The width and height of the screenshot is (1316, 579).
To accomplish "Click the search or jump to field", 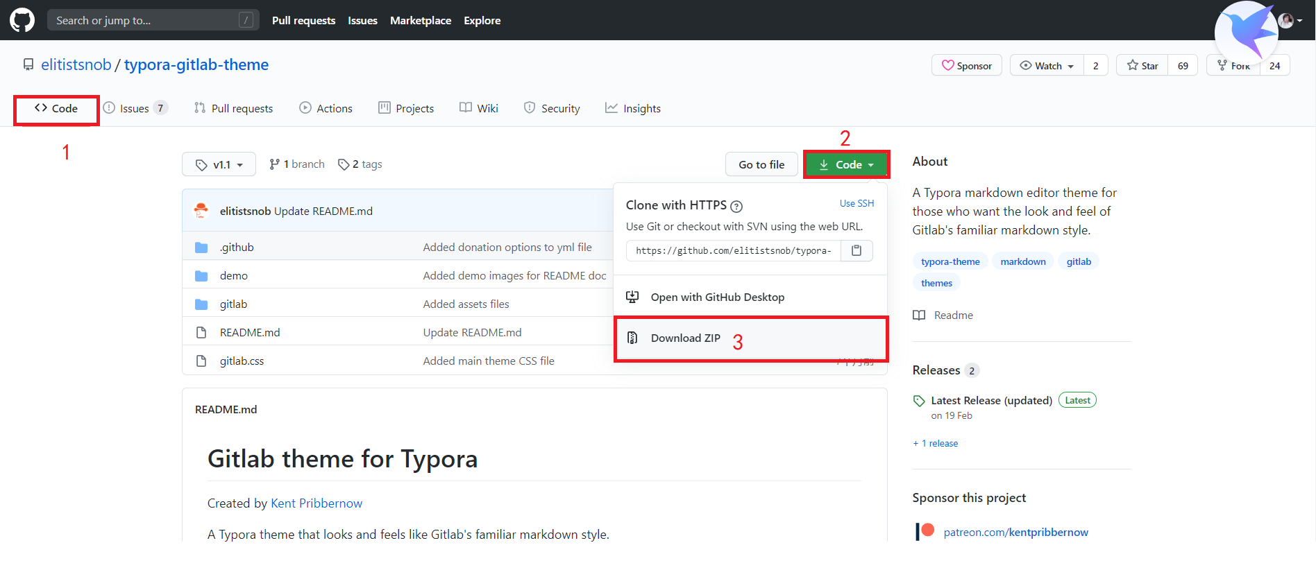I will click(153, 20).
